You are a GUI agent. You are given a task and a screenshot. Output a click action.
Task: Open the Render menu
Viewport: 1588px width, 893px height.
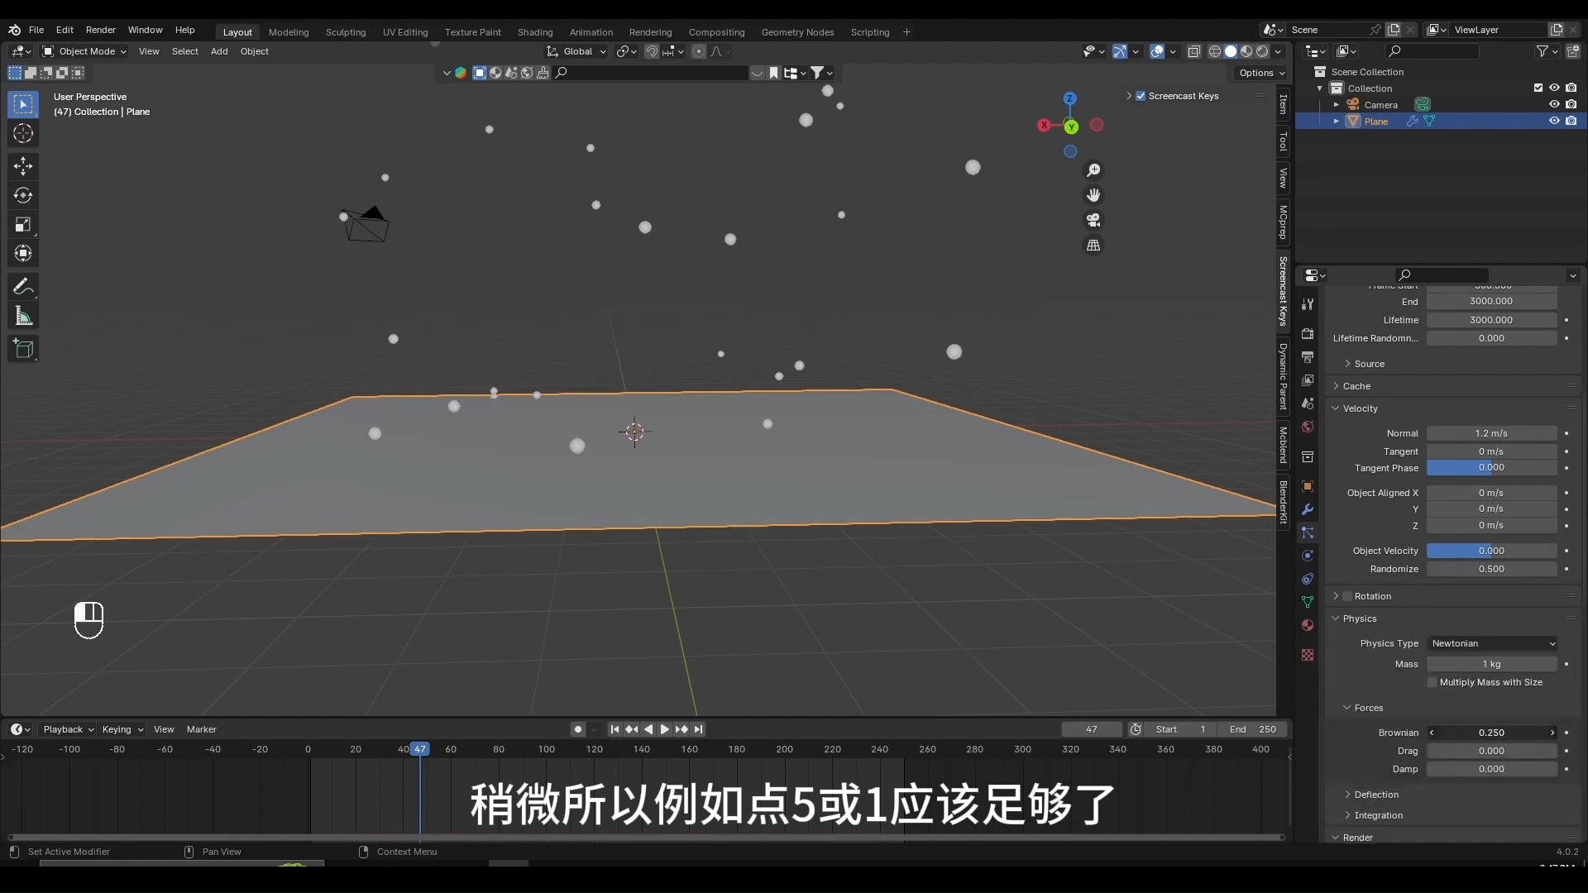pyautogui.click(x=100, y=30)
